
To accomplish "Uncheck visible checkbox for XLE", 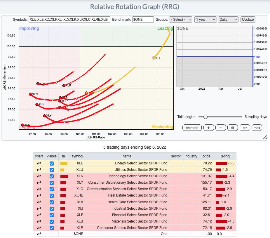I will click(51, 164).
